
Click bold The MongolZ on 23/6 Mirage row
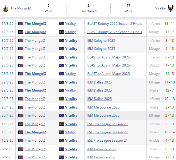point(35,74)
